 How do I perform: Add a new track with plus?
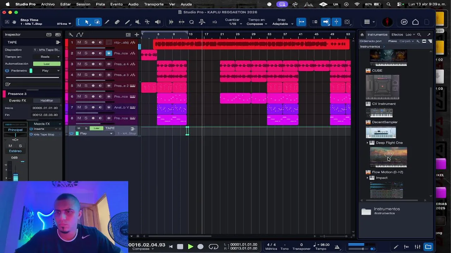[x=137, y=34]
